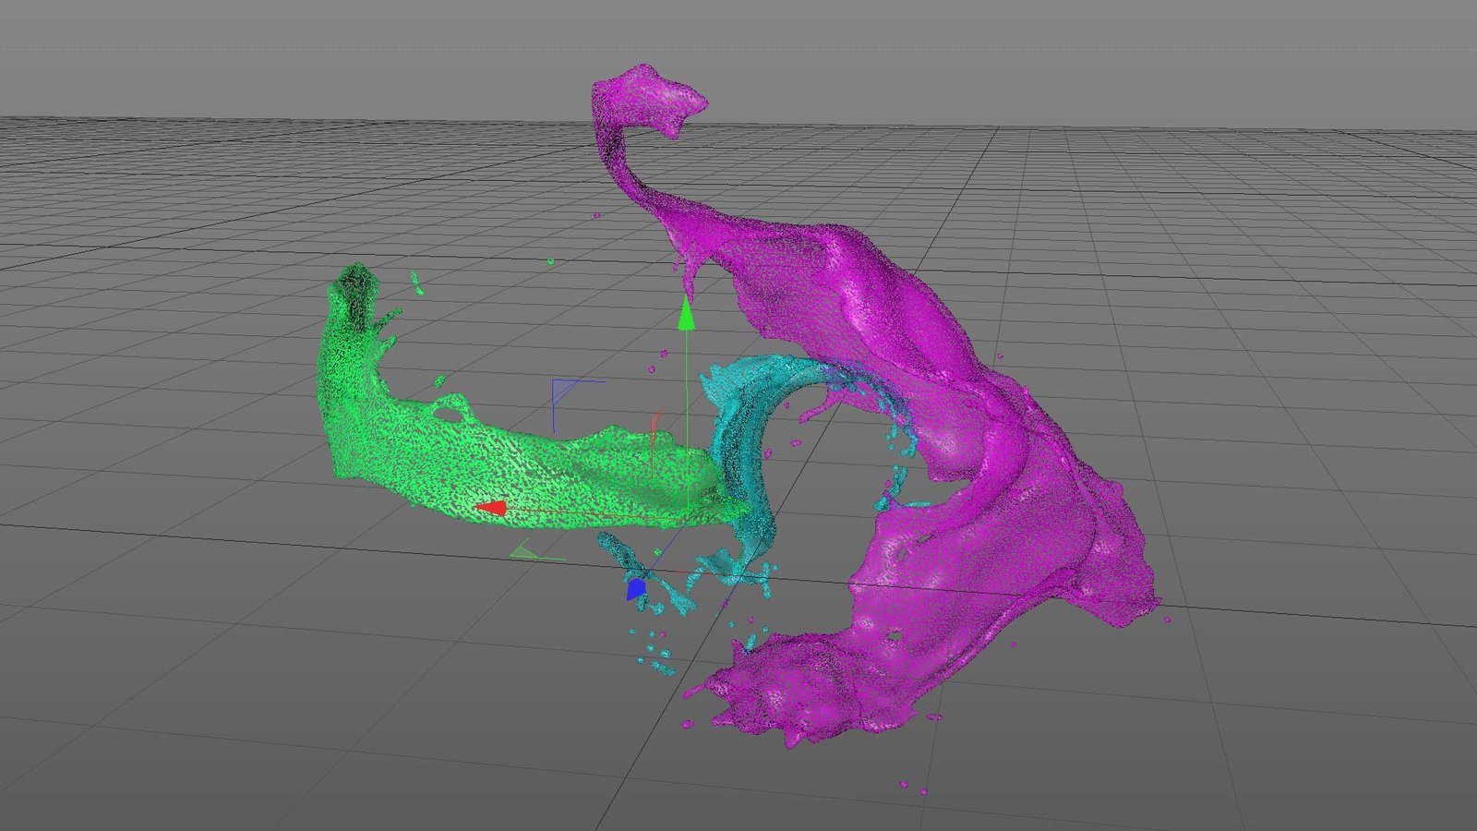Click the small hole in lower magenta mesh
Image resolution: width=1477 pixels, height=831 pixels.
coord(895,635)
